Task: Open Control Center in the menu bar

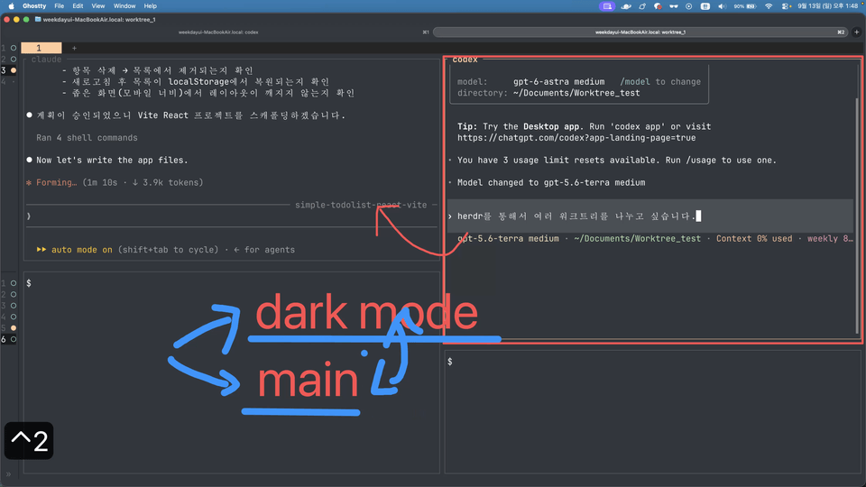Action: click(x=786, y=6)
